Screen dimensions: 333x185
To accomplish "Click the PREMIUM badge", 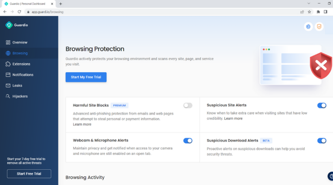I will (120, 105).
